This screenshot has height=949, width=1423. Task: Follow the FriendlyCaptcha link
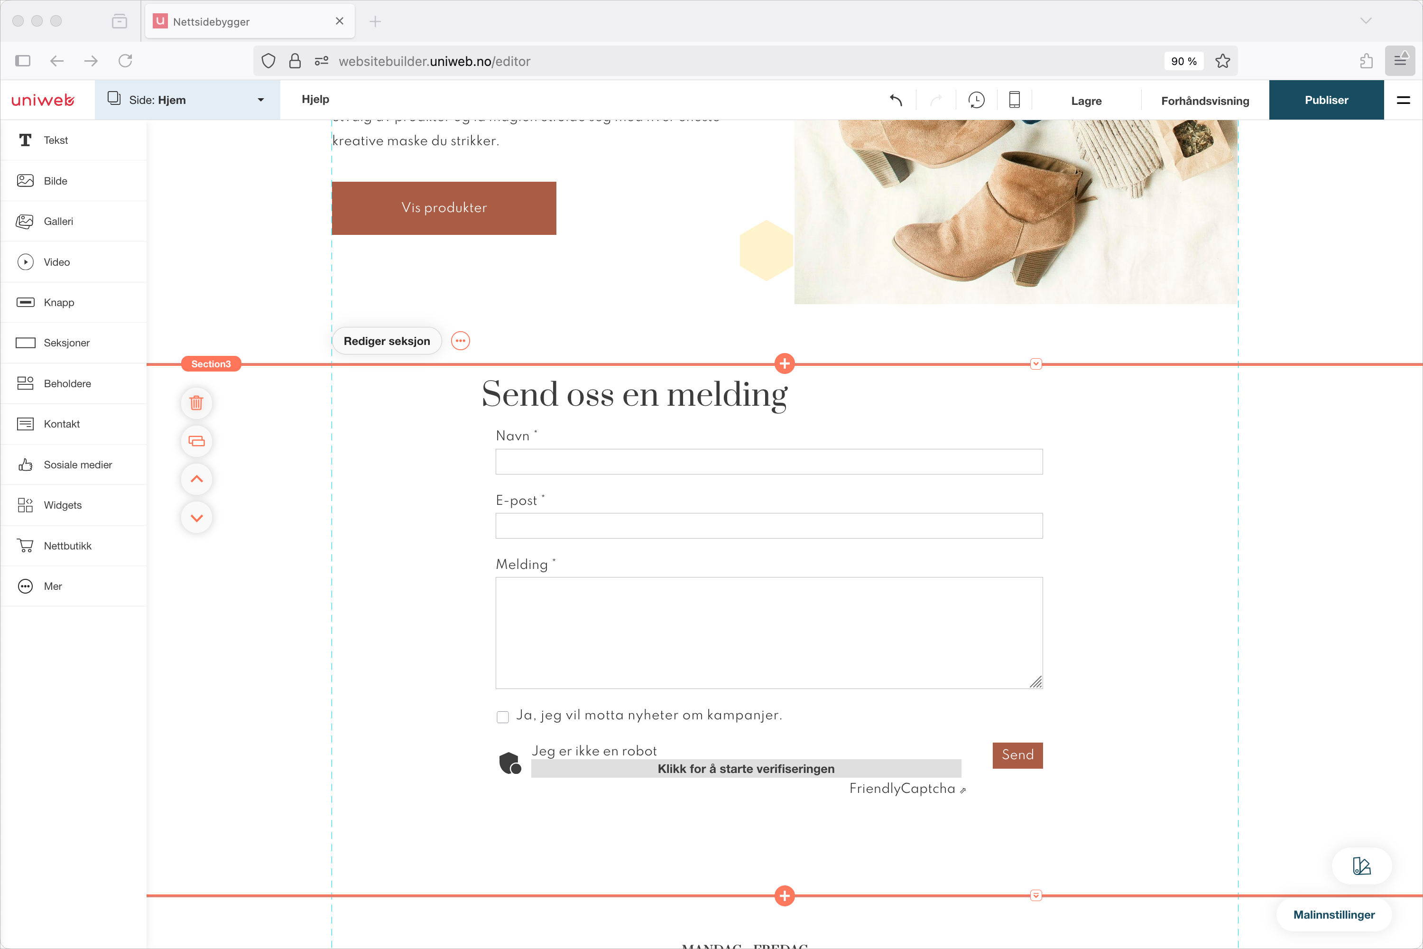[x=907, y=789]
